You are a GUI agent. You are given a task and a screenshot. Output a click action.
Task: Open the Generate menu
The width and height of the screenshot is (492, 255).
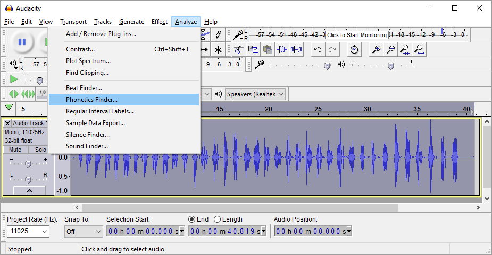(131, 22)
